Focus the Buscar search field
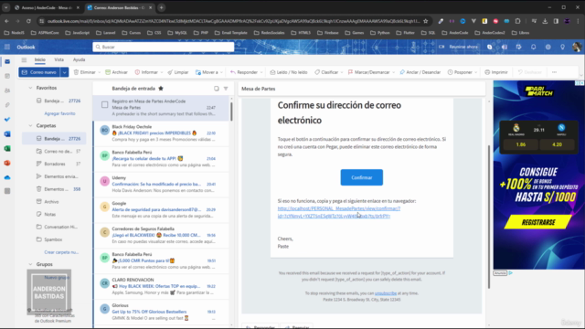 click(x=164, y=47)
